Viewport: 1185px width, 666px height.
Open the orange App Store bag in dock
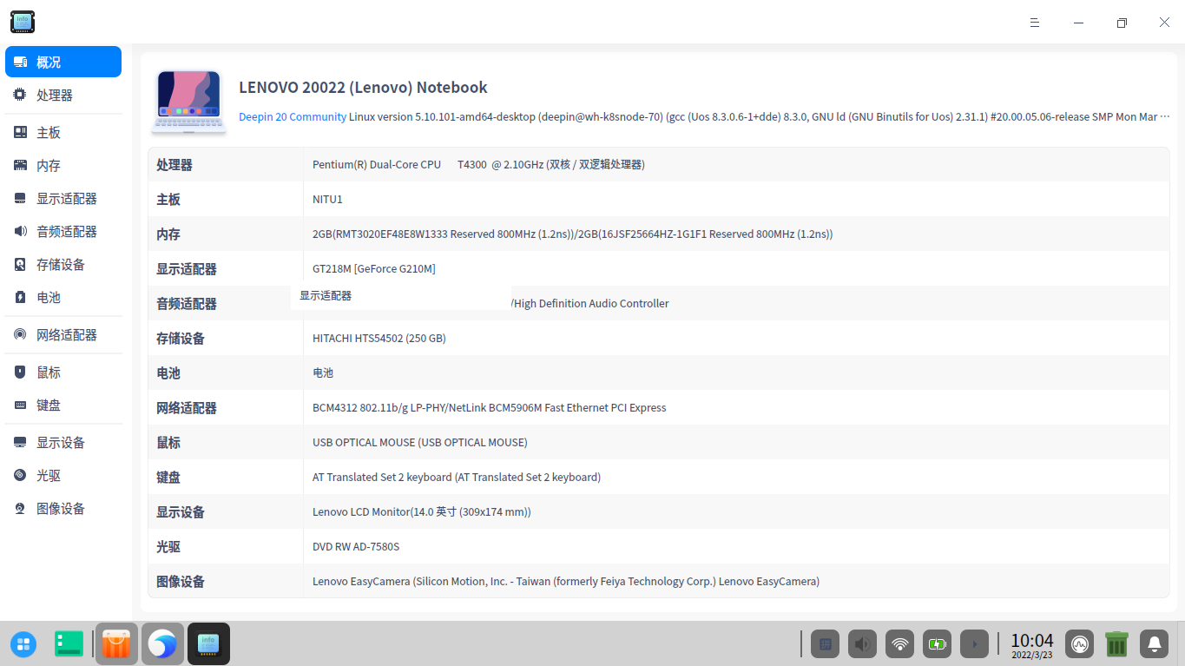[116, 643]
